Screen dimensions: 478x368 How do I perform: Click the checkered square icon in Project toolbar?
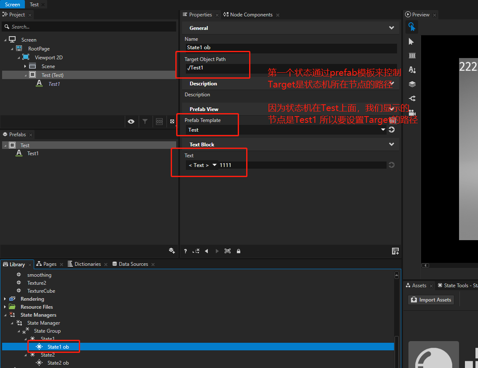pyautogui.click(x=172, y=122)
